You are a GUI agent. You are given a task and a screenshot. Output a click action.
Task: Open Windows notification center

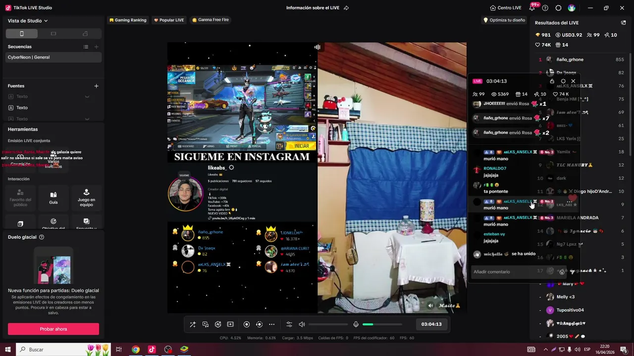click(624, 350)
